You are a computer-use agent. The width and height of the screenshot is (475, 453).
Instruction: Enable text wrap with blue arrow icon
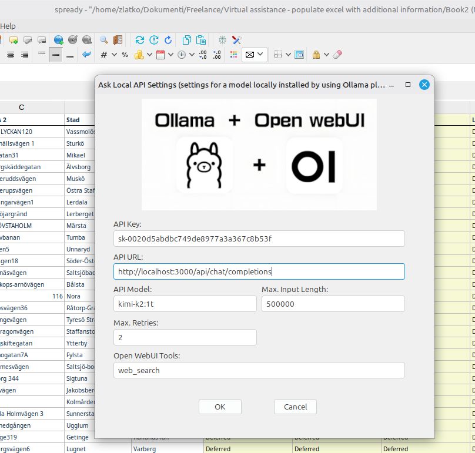(x=86, y=55)
